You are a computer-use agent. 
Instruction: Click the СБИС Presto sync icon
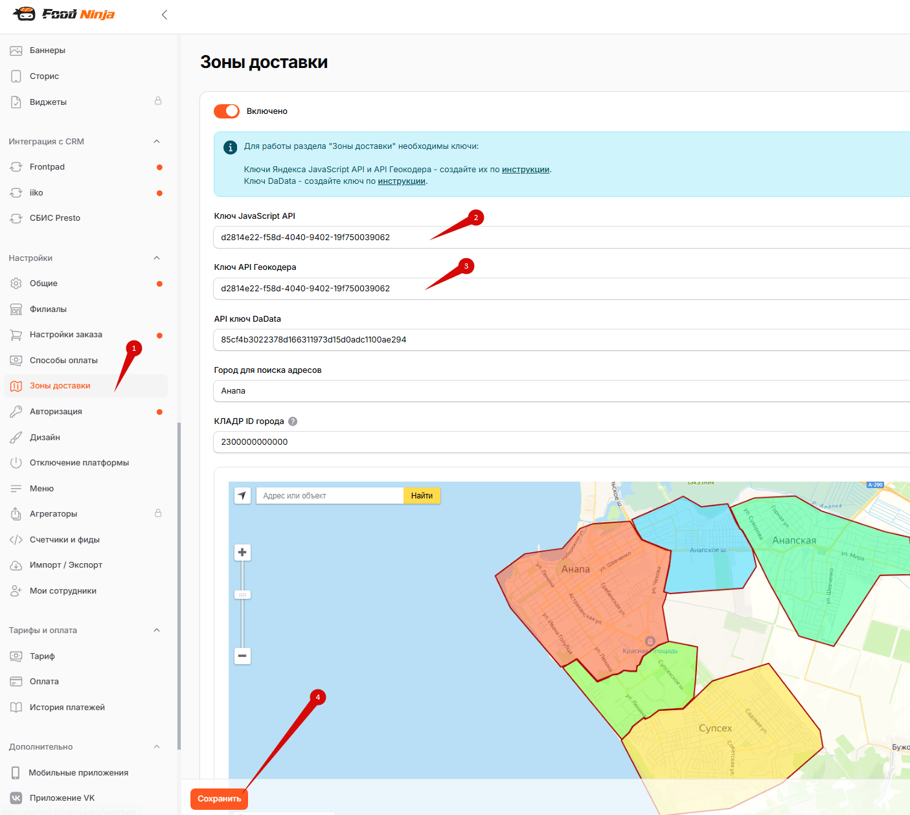pyautogui.click(x=16, y=218)
